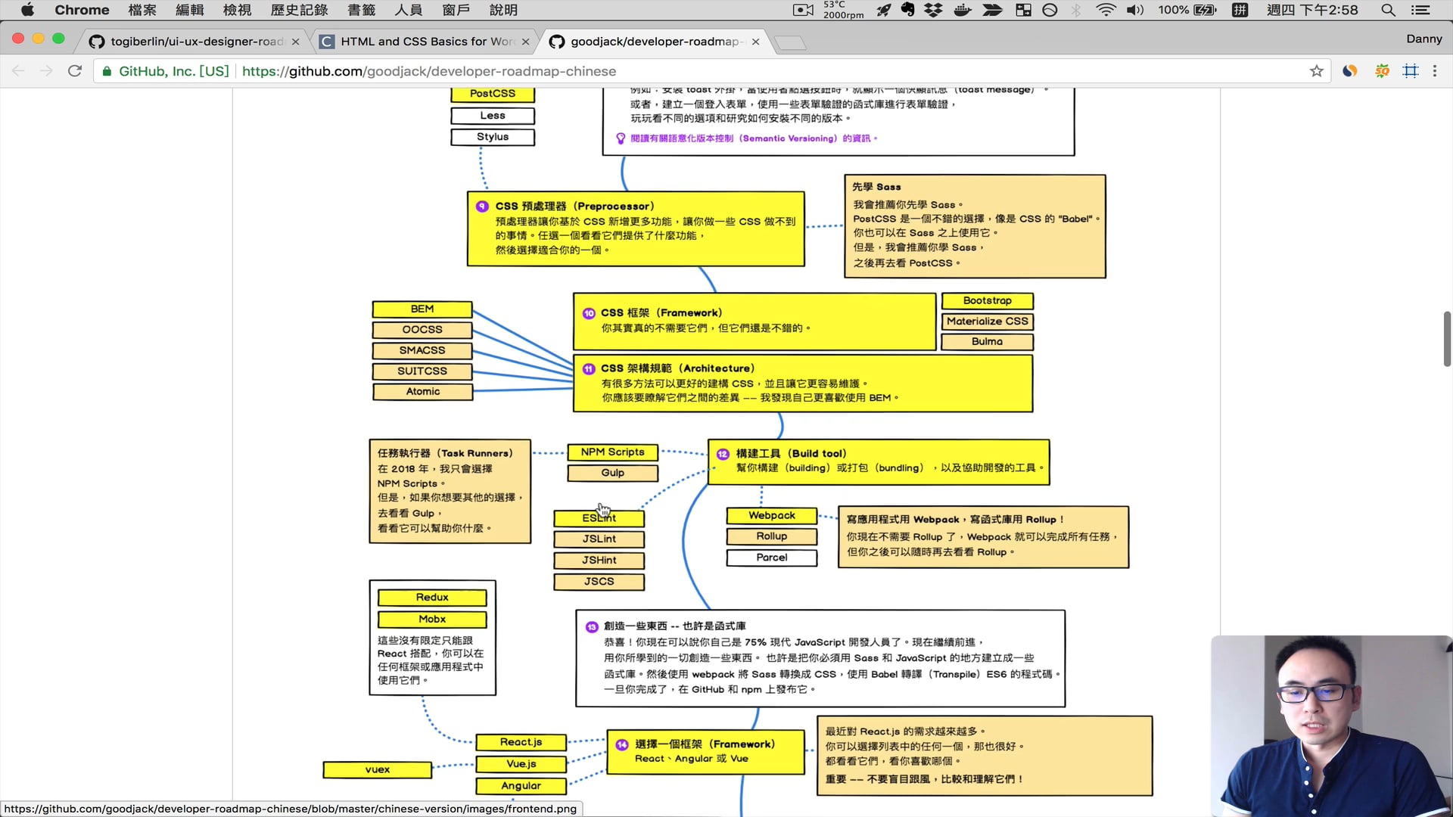Screen dimensions: 1453x817
Task: Click the page's vertical scrollbar thumb
Action: pyautogui.click(x=1447, y=338)
